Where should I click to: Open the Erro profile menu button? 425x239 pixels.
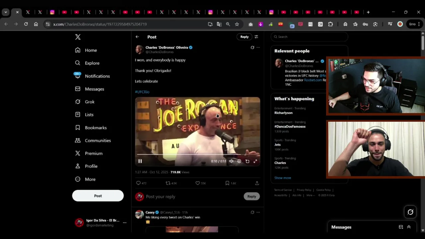click(x=414, y=24)
